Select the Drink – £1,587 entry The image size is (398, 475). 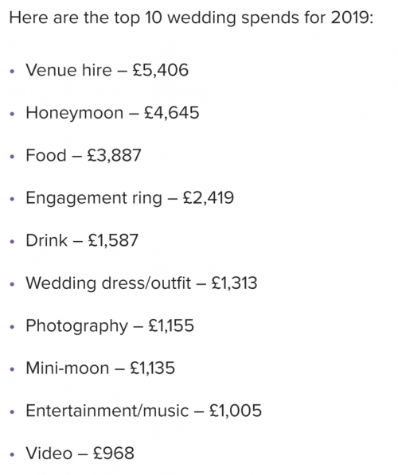[x=82, y=240]
